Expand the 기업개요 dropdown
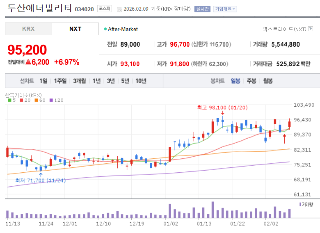320x233 pixels. (225, 9)
